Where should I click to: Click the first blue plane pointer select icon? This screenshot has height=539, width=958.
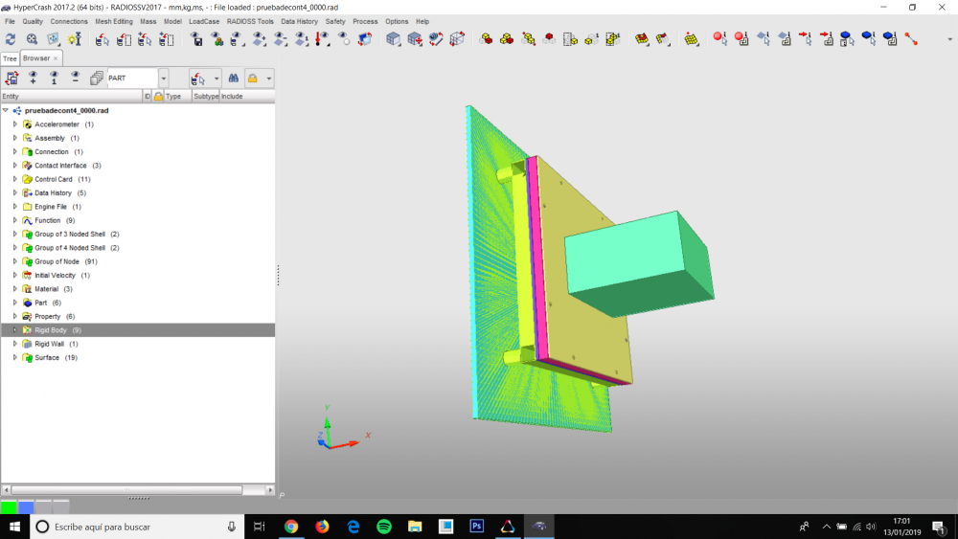[x=764, y=39]
